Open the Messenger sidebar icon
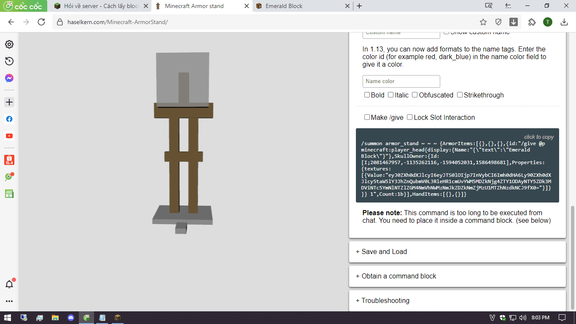The height and width of the screenshot is (324, 576). point(9,78)
